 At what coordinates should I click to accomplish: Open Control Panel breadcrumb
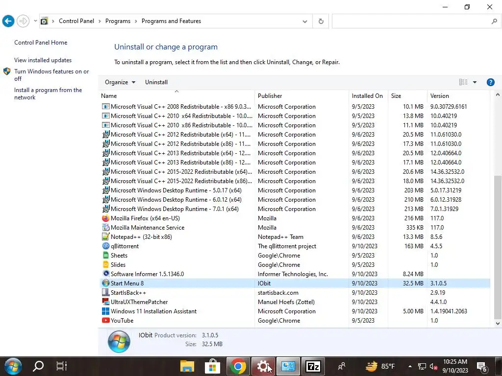tap(76, 21)
